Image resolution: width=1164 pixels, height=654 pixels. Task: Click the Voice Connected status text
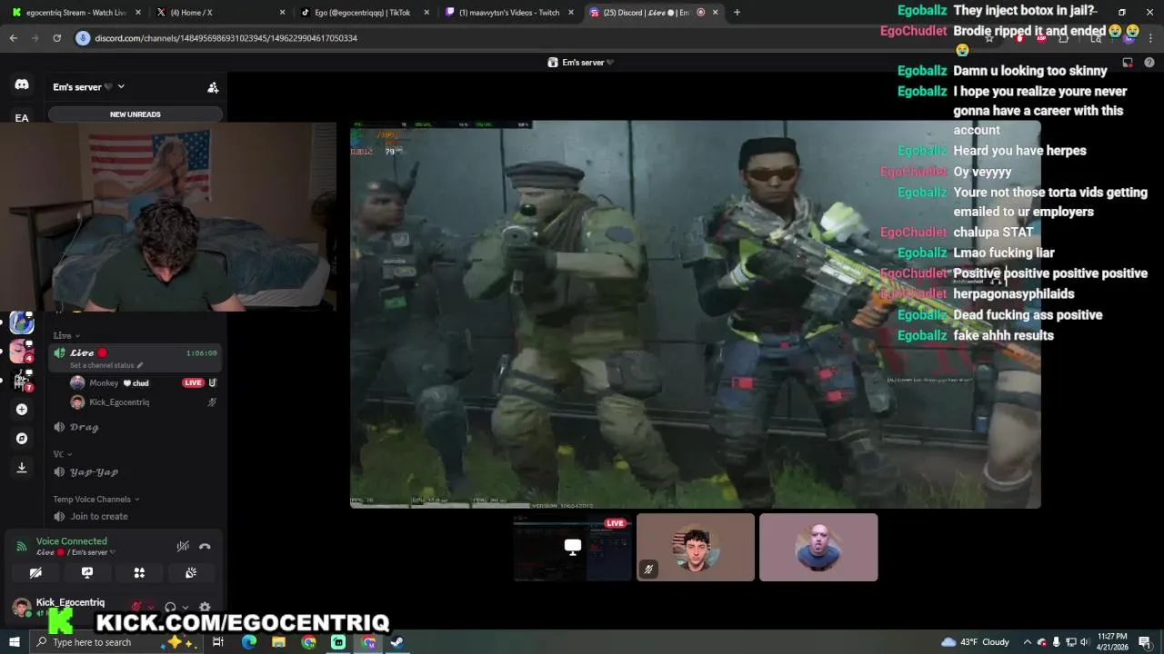click(x=72, y=541)
